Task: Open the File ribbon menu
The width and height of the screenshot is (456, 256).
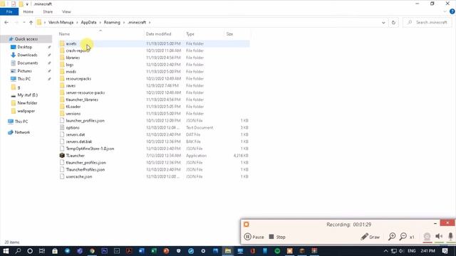Action: tap(9, 11)
